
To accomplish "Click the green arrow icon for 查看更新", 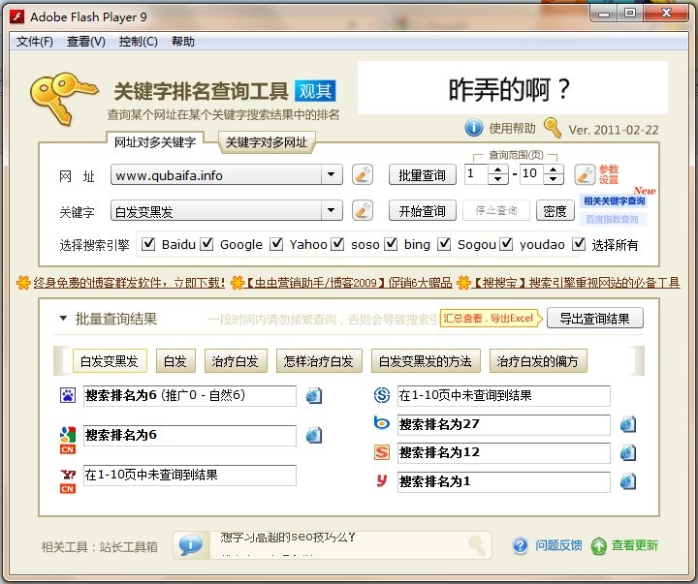I will tap(599, 546).
